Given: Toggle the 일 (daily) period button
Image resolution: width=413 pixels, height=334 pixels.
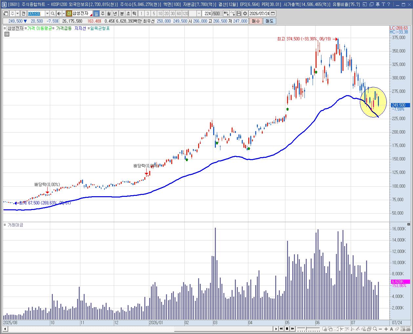Looking at the screenshot, I should coord(96,13).
